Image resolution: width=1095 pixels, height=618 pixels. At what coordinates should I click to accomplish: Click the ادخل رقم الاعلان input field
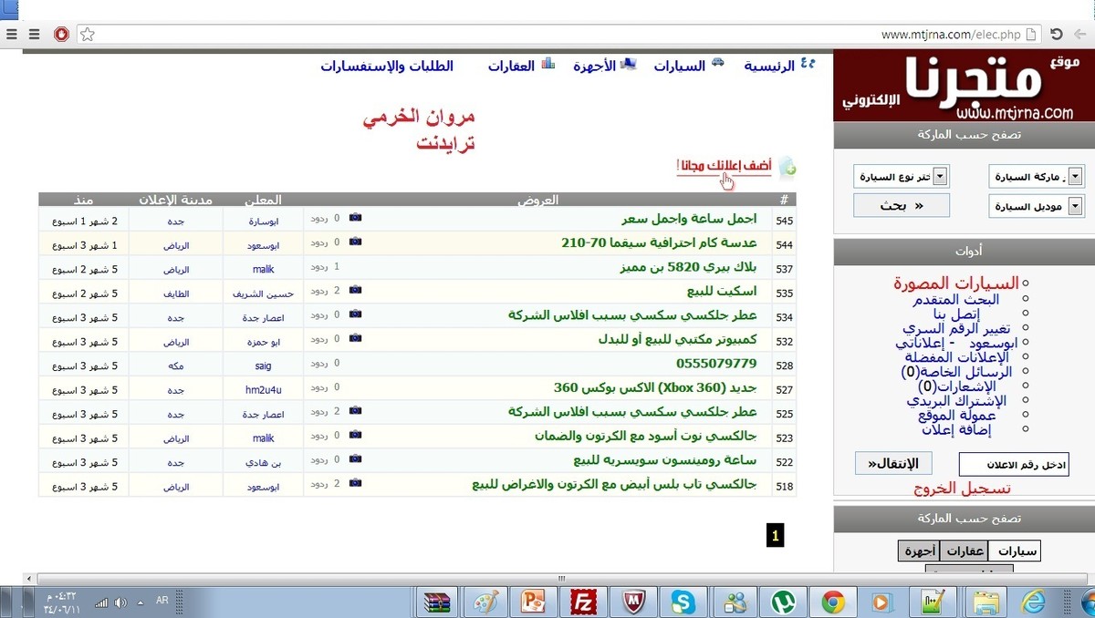1016,463
